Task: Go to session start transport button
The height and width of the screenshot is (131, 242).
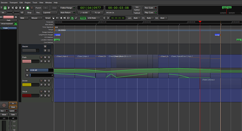Action: click(x=9, y=8)
